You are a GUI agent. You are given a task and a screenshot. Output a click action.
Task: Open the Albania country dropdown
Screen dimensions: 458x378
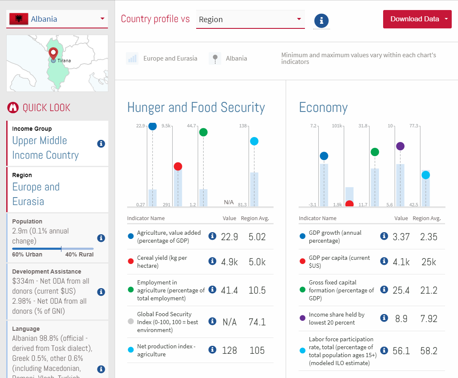pos(57,19)
